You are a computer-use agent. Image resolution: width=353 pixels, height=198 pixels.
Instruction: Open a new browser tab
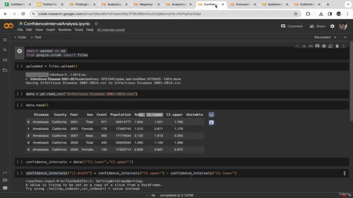pos(328,4)
